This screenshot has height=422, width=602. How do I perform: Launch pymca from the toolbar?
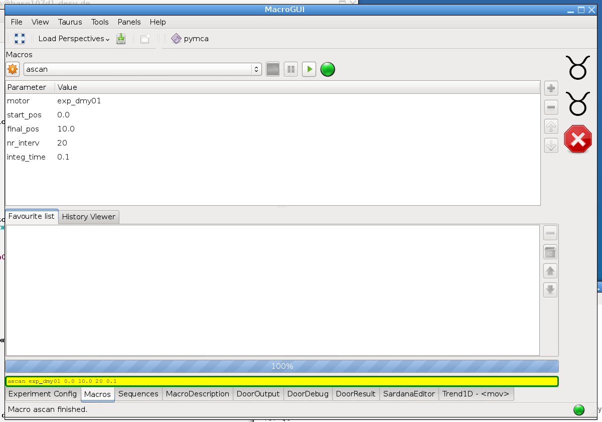(x=190, y=39)
